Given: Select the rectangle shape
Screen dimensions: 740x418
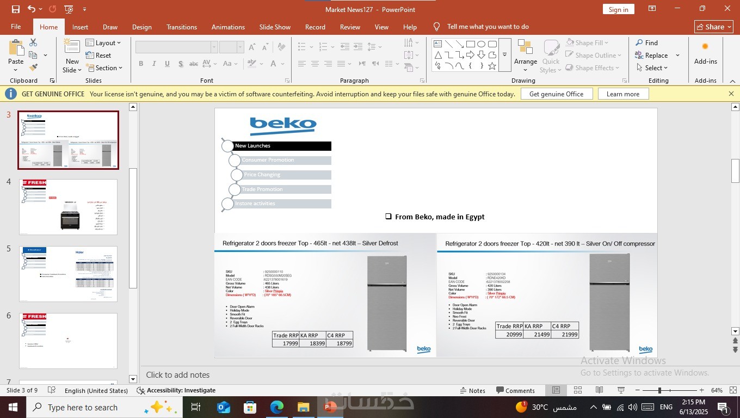Looking at the screenshot, I should point(470,44).
